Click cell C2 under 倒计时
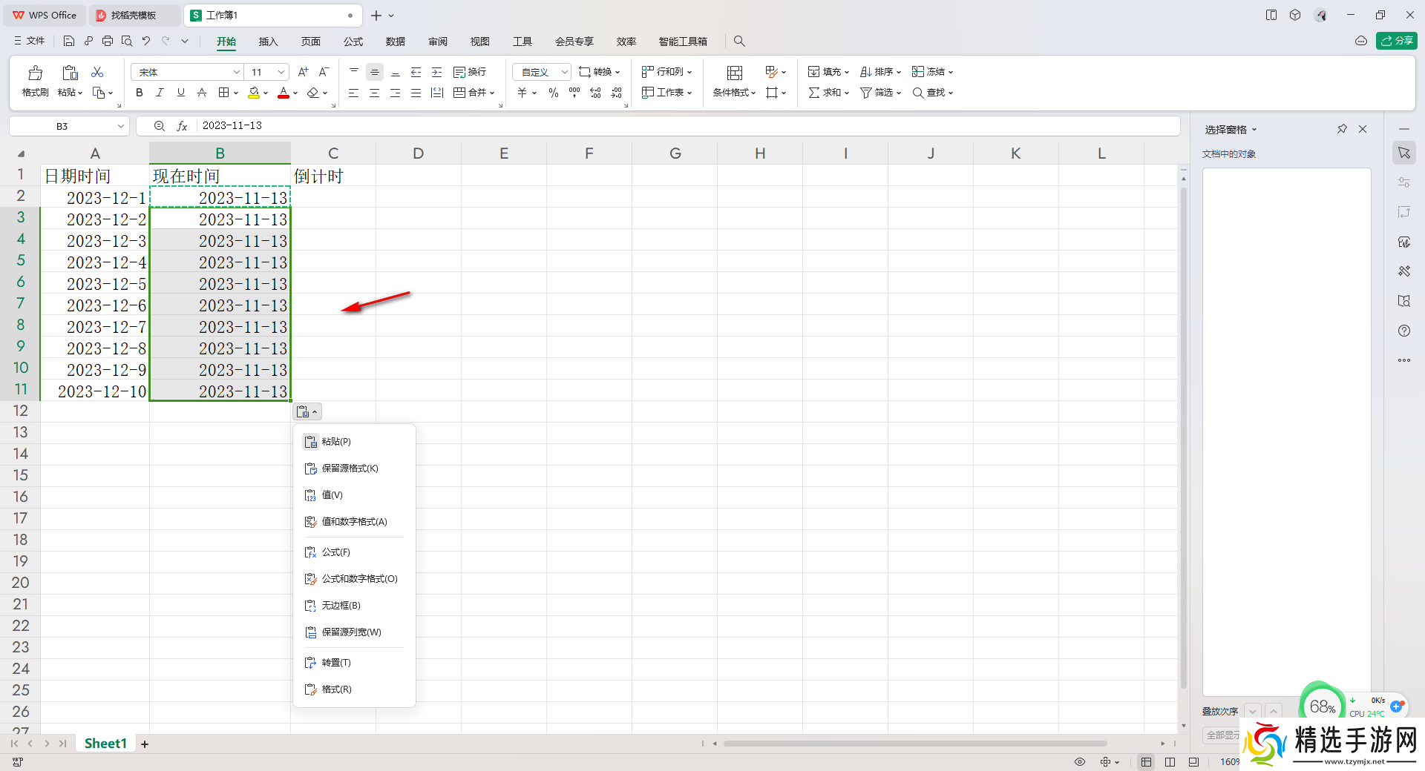This screenshot has height=771, width=1425. click(332, 198)
